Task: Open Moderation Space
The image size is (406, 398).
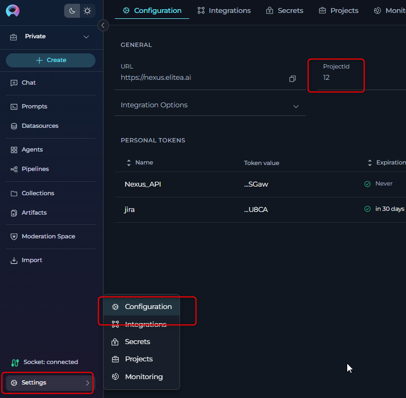Action: 48,236
